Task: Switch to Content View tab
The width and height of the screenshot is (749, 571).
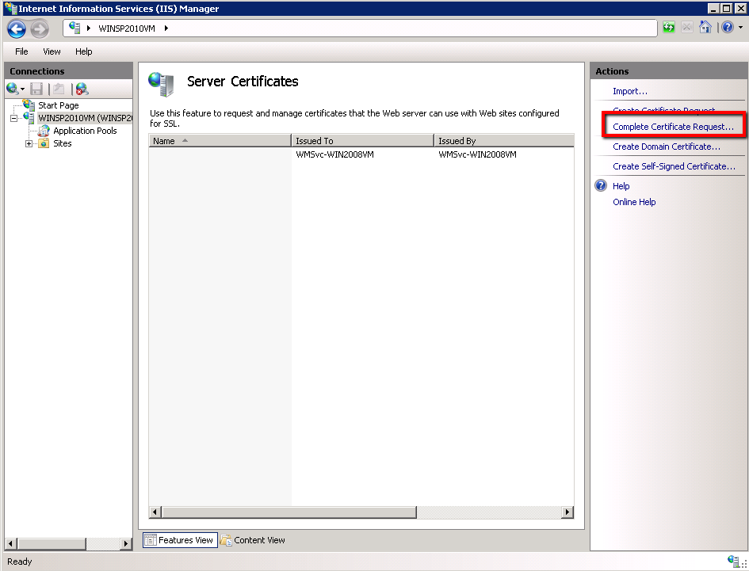Action: 253,540
